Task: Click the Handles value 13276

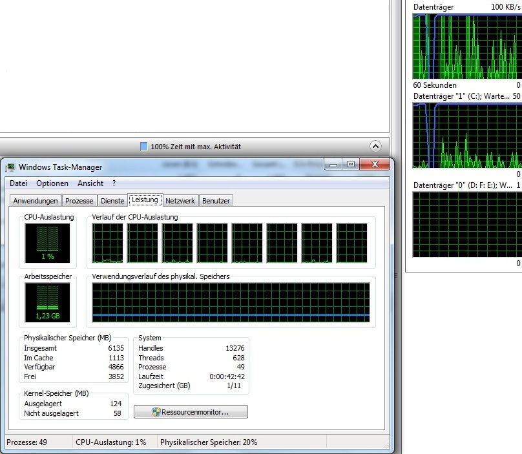Action: [235, 348]
